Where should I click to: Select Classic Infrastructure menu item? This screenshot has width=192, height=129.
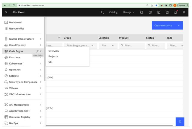click(22, 39)
